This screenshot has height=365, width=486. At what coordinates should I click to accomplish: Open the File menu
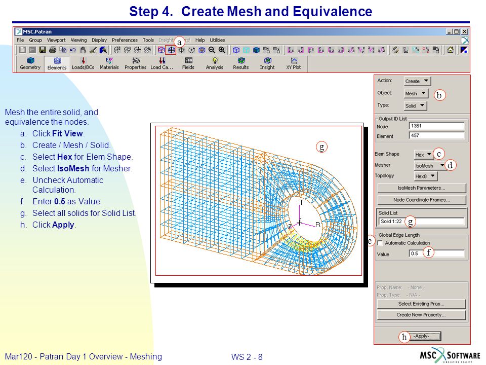coord(20,40)
